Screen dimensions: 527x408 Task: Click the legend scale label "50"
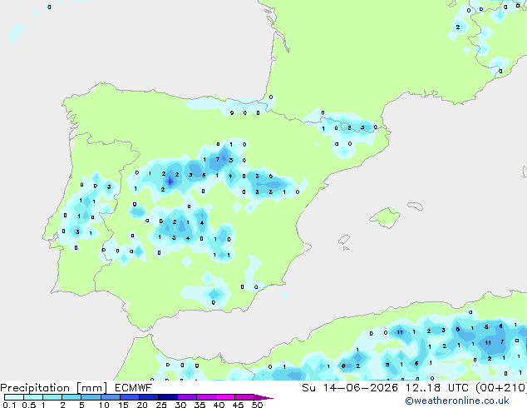pos(257,405)
